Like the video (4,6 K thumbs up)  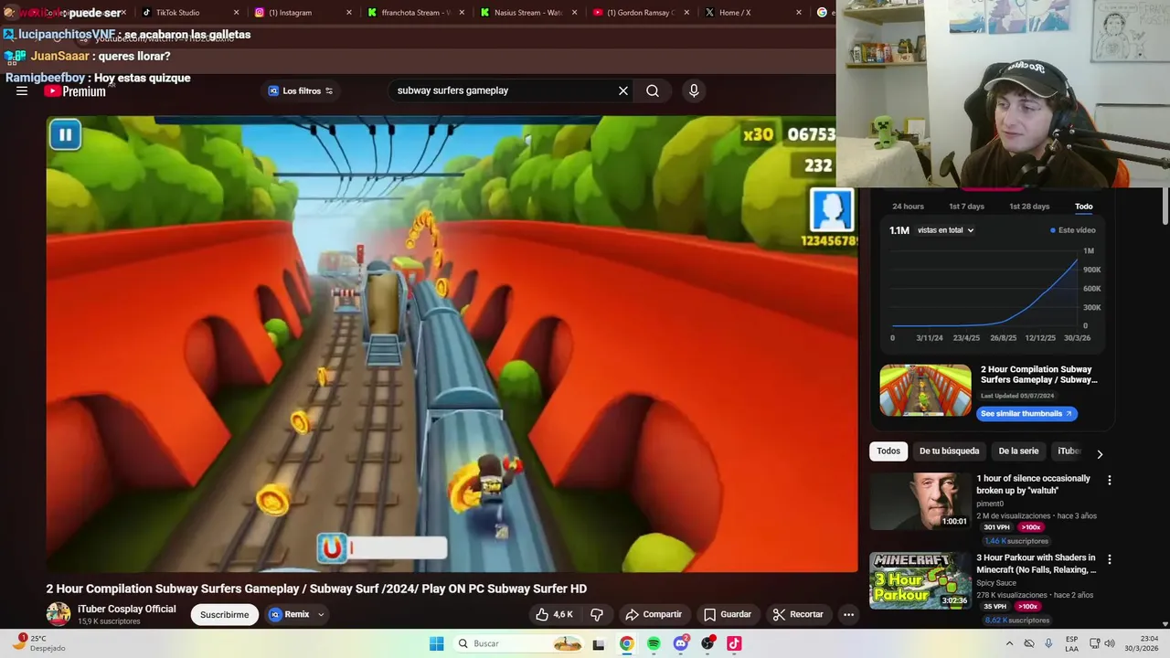(x=555, y=614)
